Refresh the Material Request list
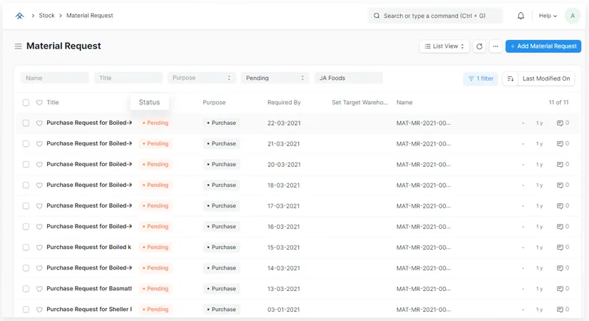Viewport: 589px width, 321px height. pyautogui.click(x=479, y=46)
